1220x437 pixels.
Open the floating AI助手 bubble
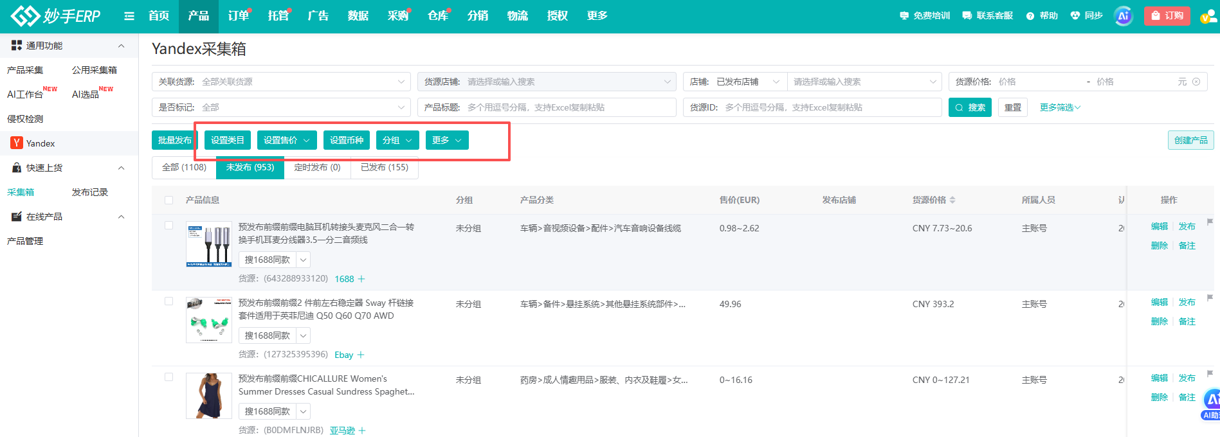tap(1211, 405)
